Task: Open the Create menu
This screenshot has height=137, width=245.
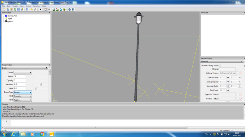Action: pyautogui.click(x=15, y=6)
